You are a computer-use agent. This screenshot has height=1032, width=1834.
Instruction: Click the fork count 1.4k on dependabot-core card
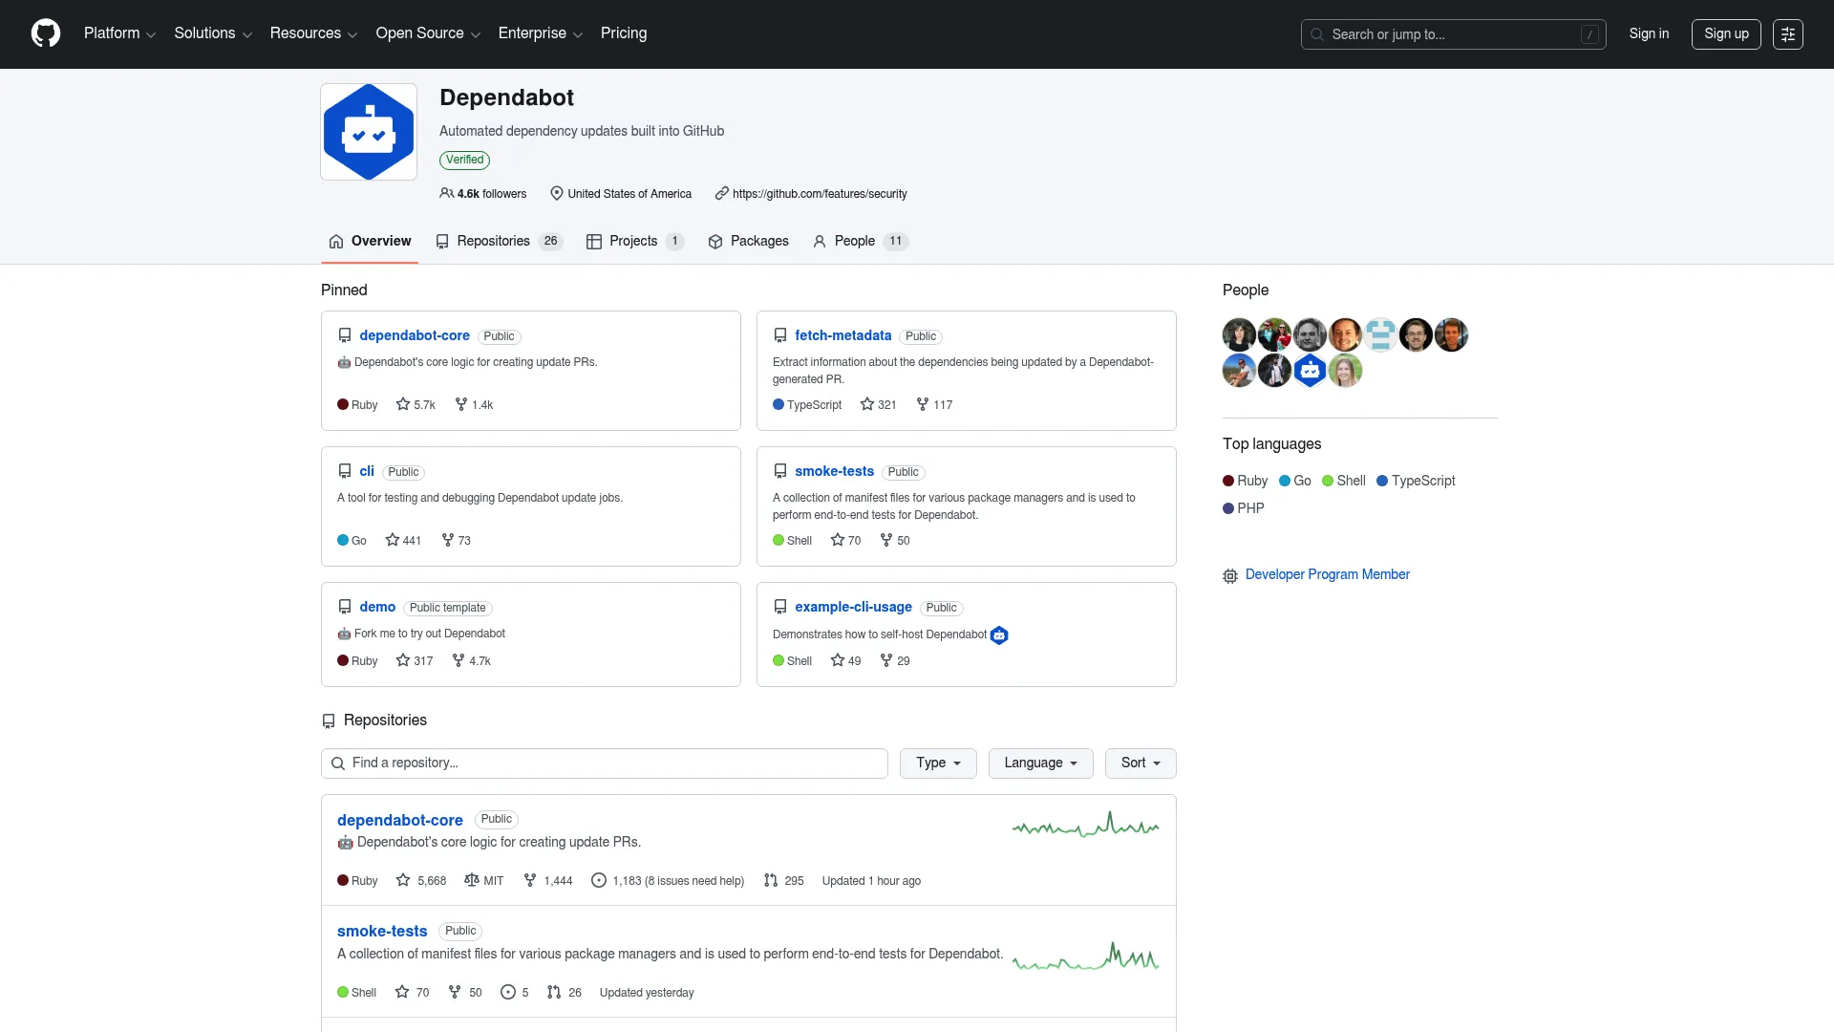pos(474,404)
